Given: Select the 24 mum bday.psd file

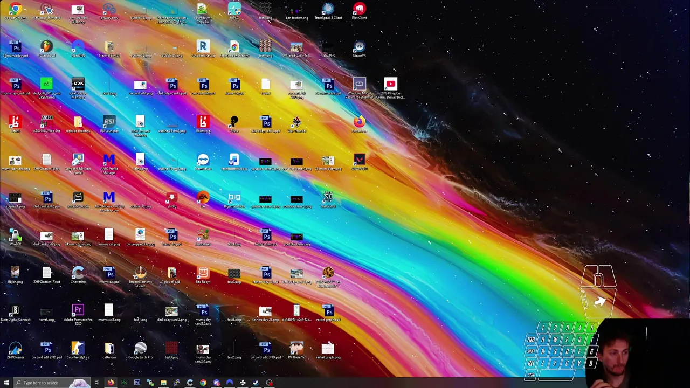Looking at the screenshot, I should pyautogui.click(x=15, y=47).
